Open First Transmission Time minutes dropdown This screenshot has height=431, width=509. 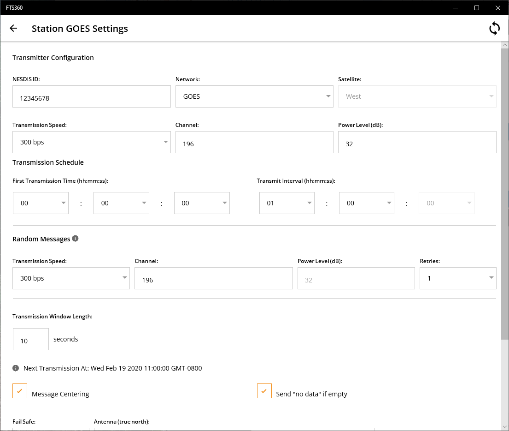(121, 203)
